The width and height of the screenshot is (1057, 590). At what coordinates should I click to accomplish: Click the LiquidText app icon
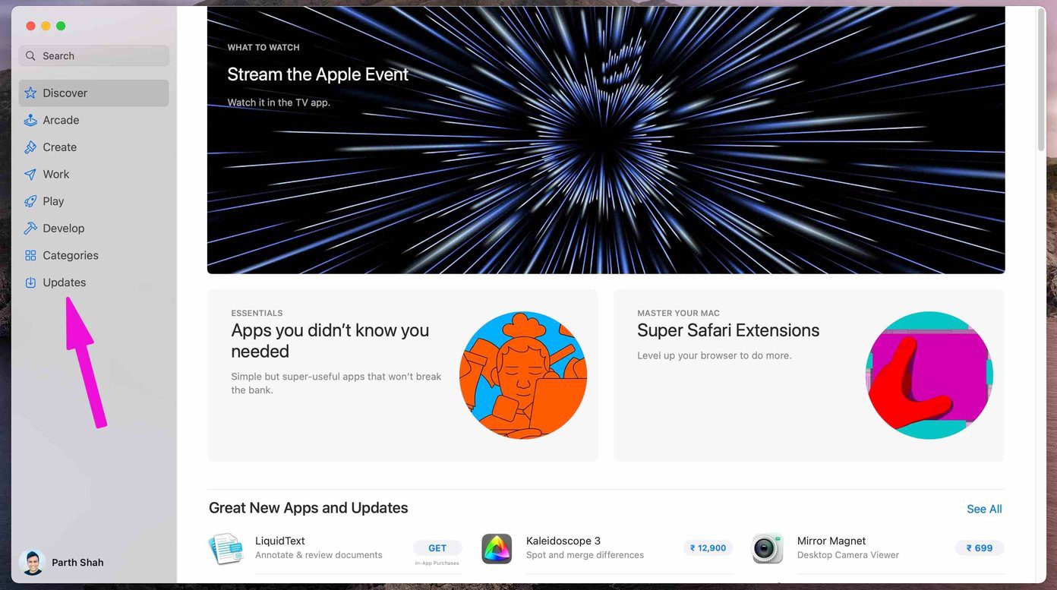click(x=226, y=548)
